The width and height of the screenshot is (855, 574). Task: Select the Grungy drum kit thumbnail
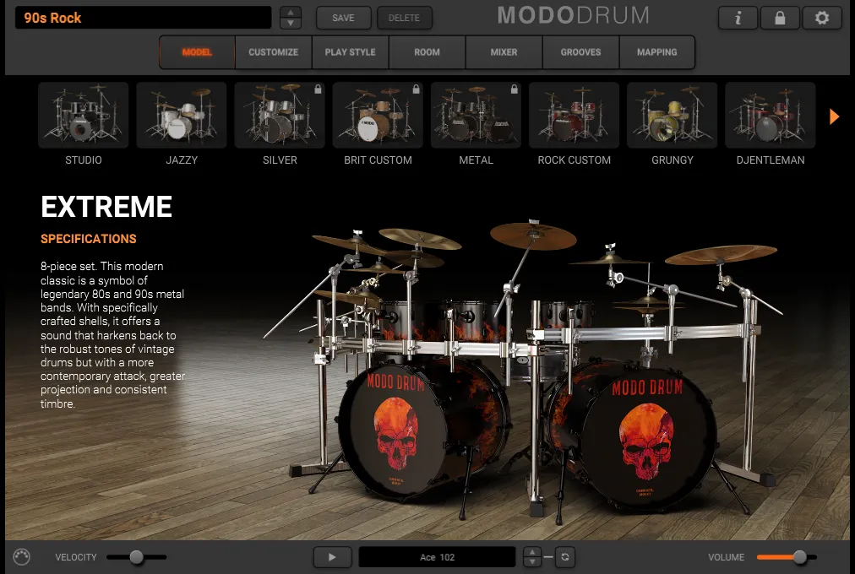[673, 115]
